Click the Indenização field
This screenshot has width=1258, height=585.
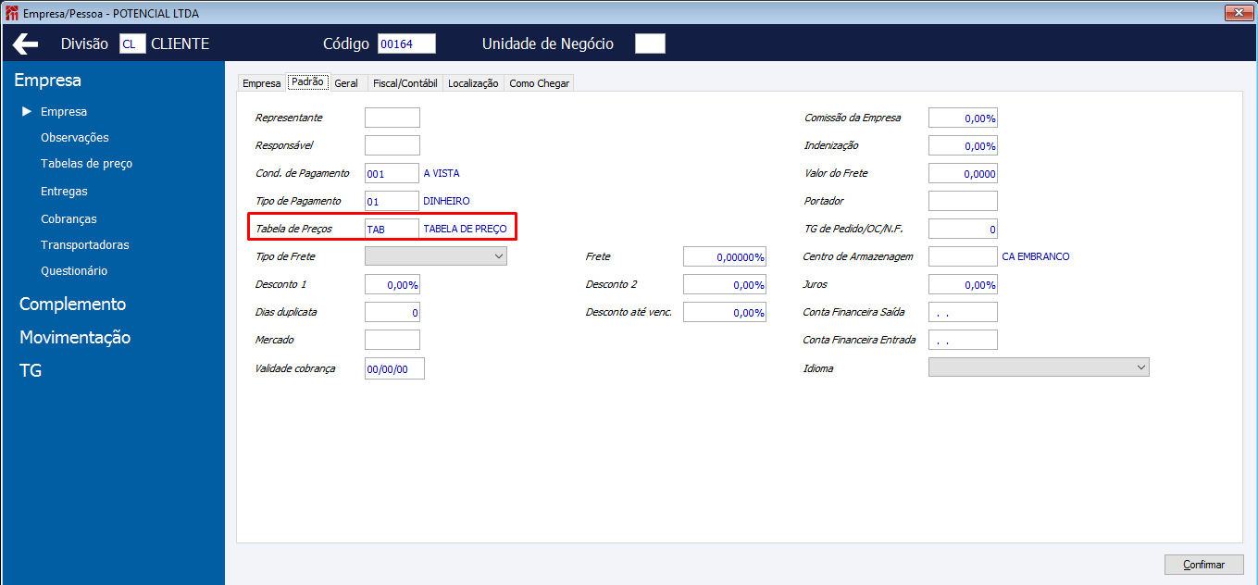963,145
